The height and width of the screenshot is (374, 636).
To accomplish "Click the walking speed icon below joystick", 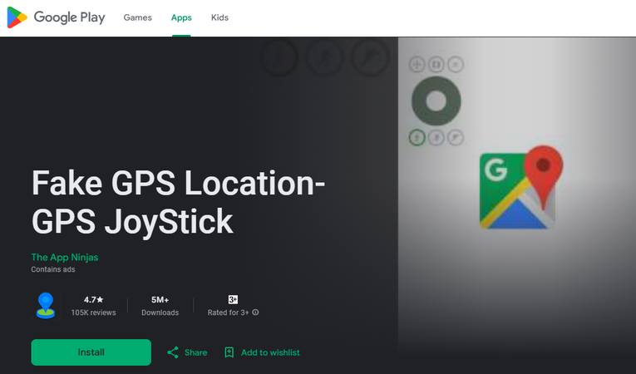I will click(x=417, y=137).
